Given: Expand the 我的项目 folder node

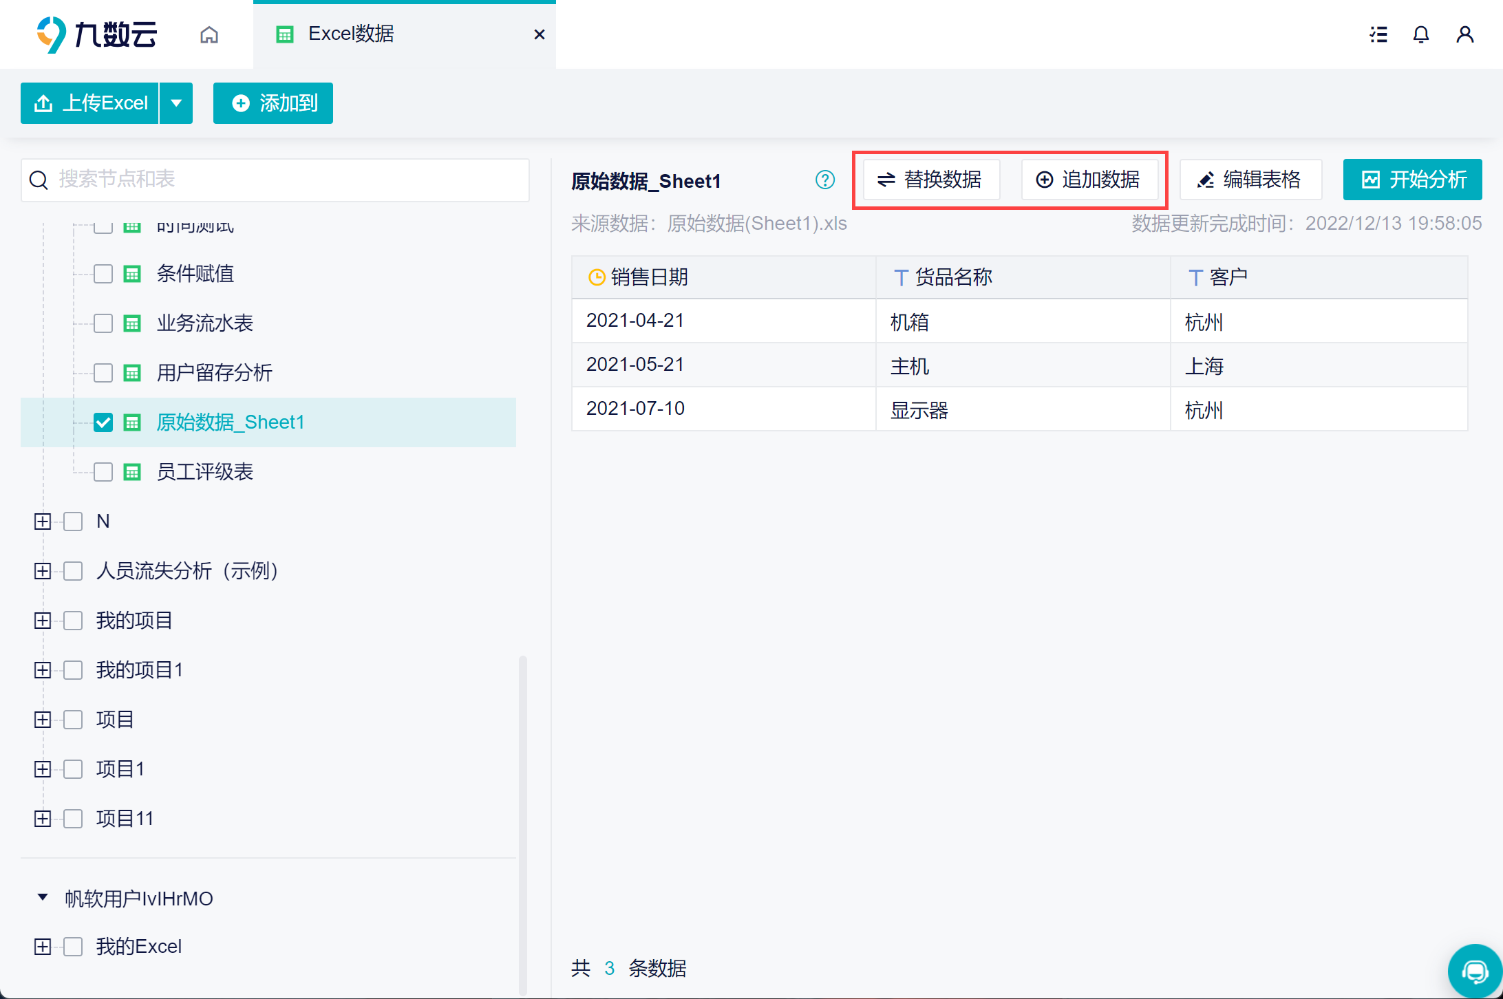Looking at the screenshot, I should (x=43, y=621).
